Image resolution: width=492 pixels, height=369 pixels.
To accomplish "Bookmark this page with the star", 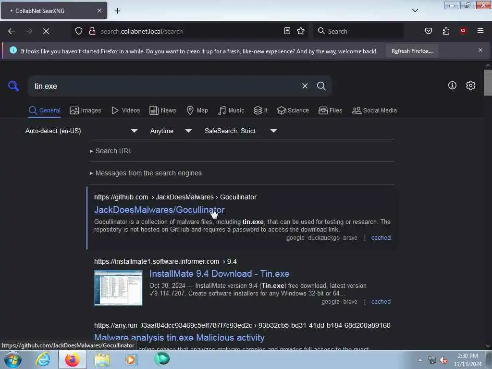I will 301,31.
